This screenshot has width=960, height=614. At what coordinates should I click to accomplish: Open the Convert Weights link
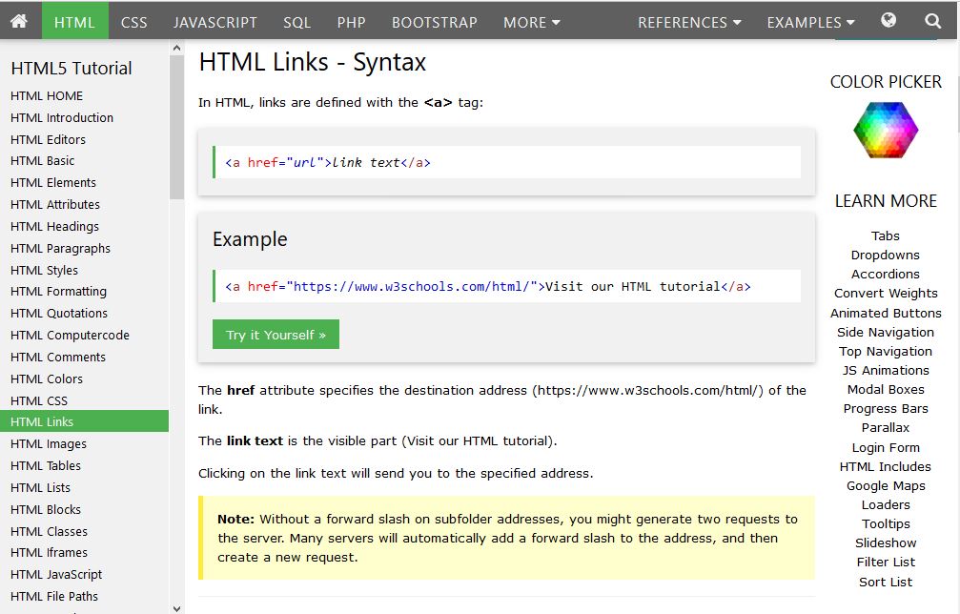[886, 294]
